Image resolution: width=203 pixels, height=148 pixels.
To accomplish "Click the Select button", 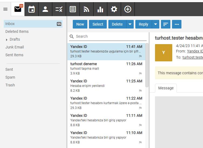I will [x=98, y=24].
